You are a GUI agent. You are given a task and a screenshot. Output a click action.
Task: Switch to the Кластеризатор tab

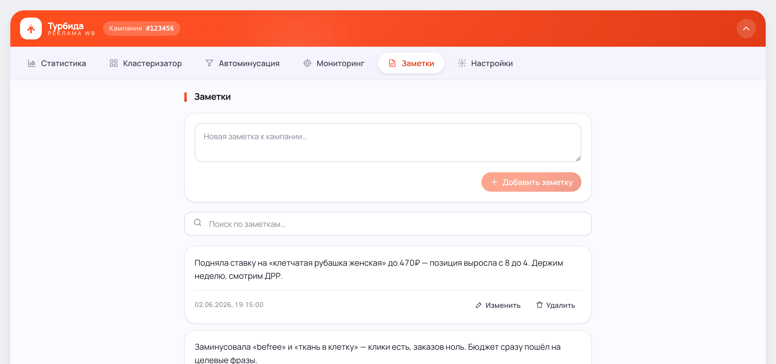pyautogui.click(x=145, y=63)
